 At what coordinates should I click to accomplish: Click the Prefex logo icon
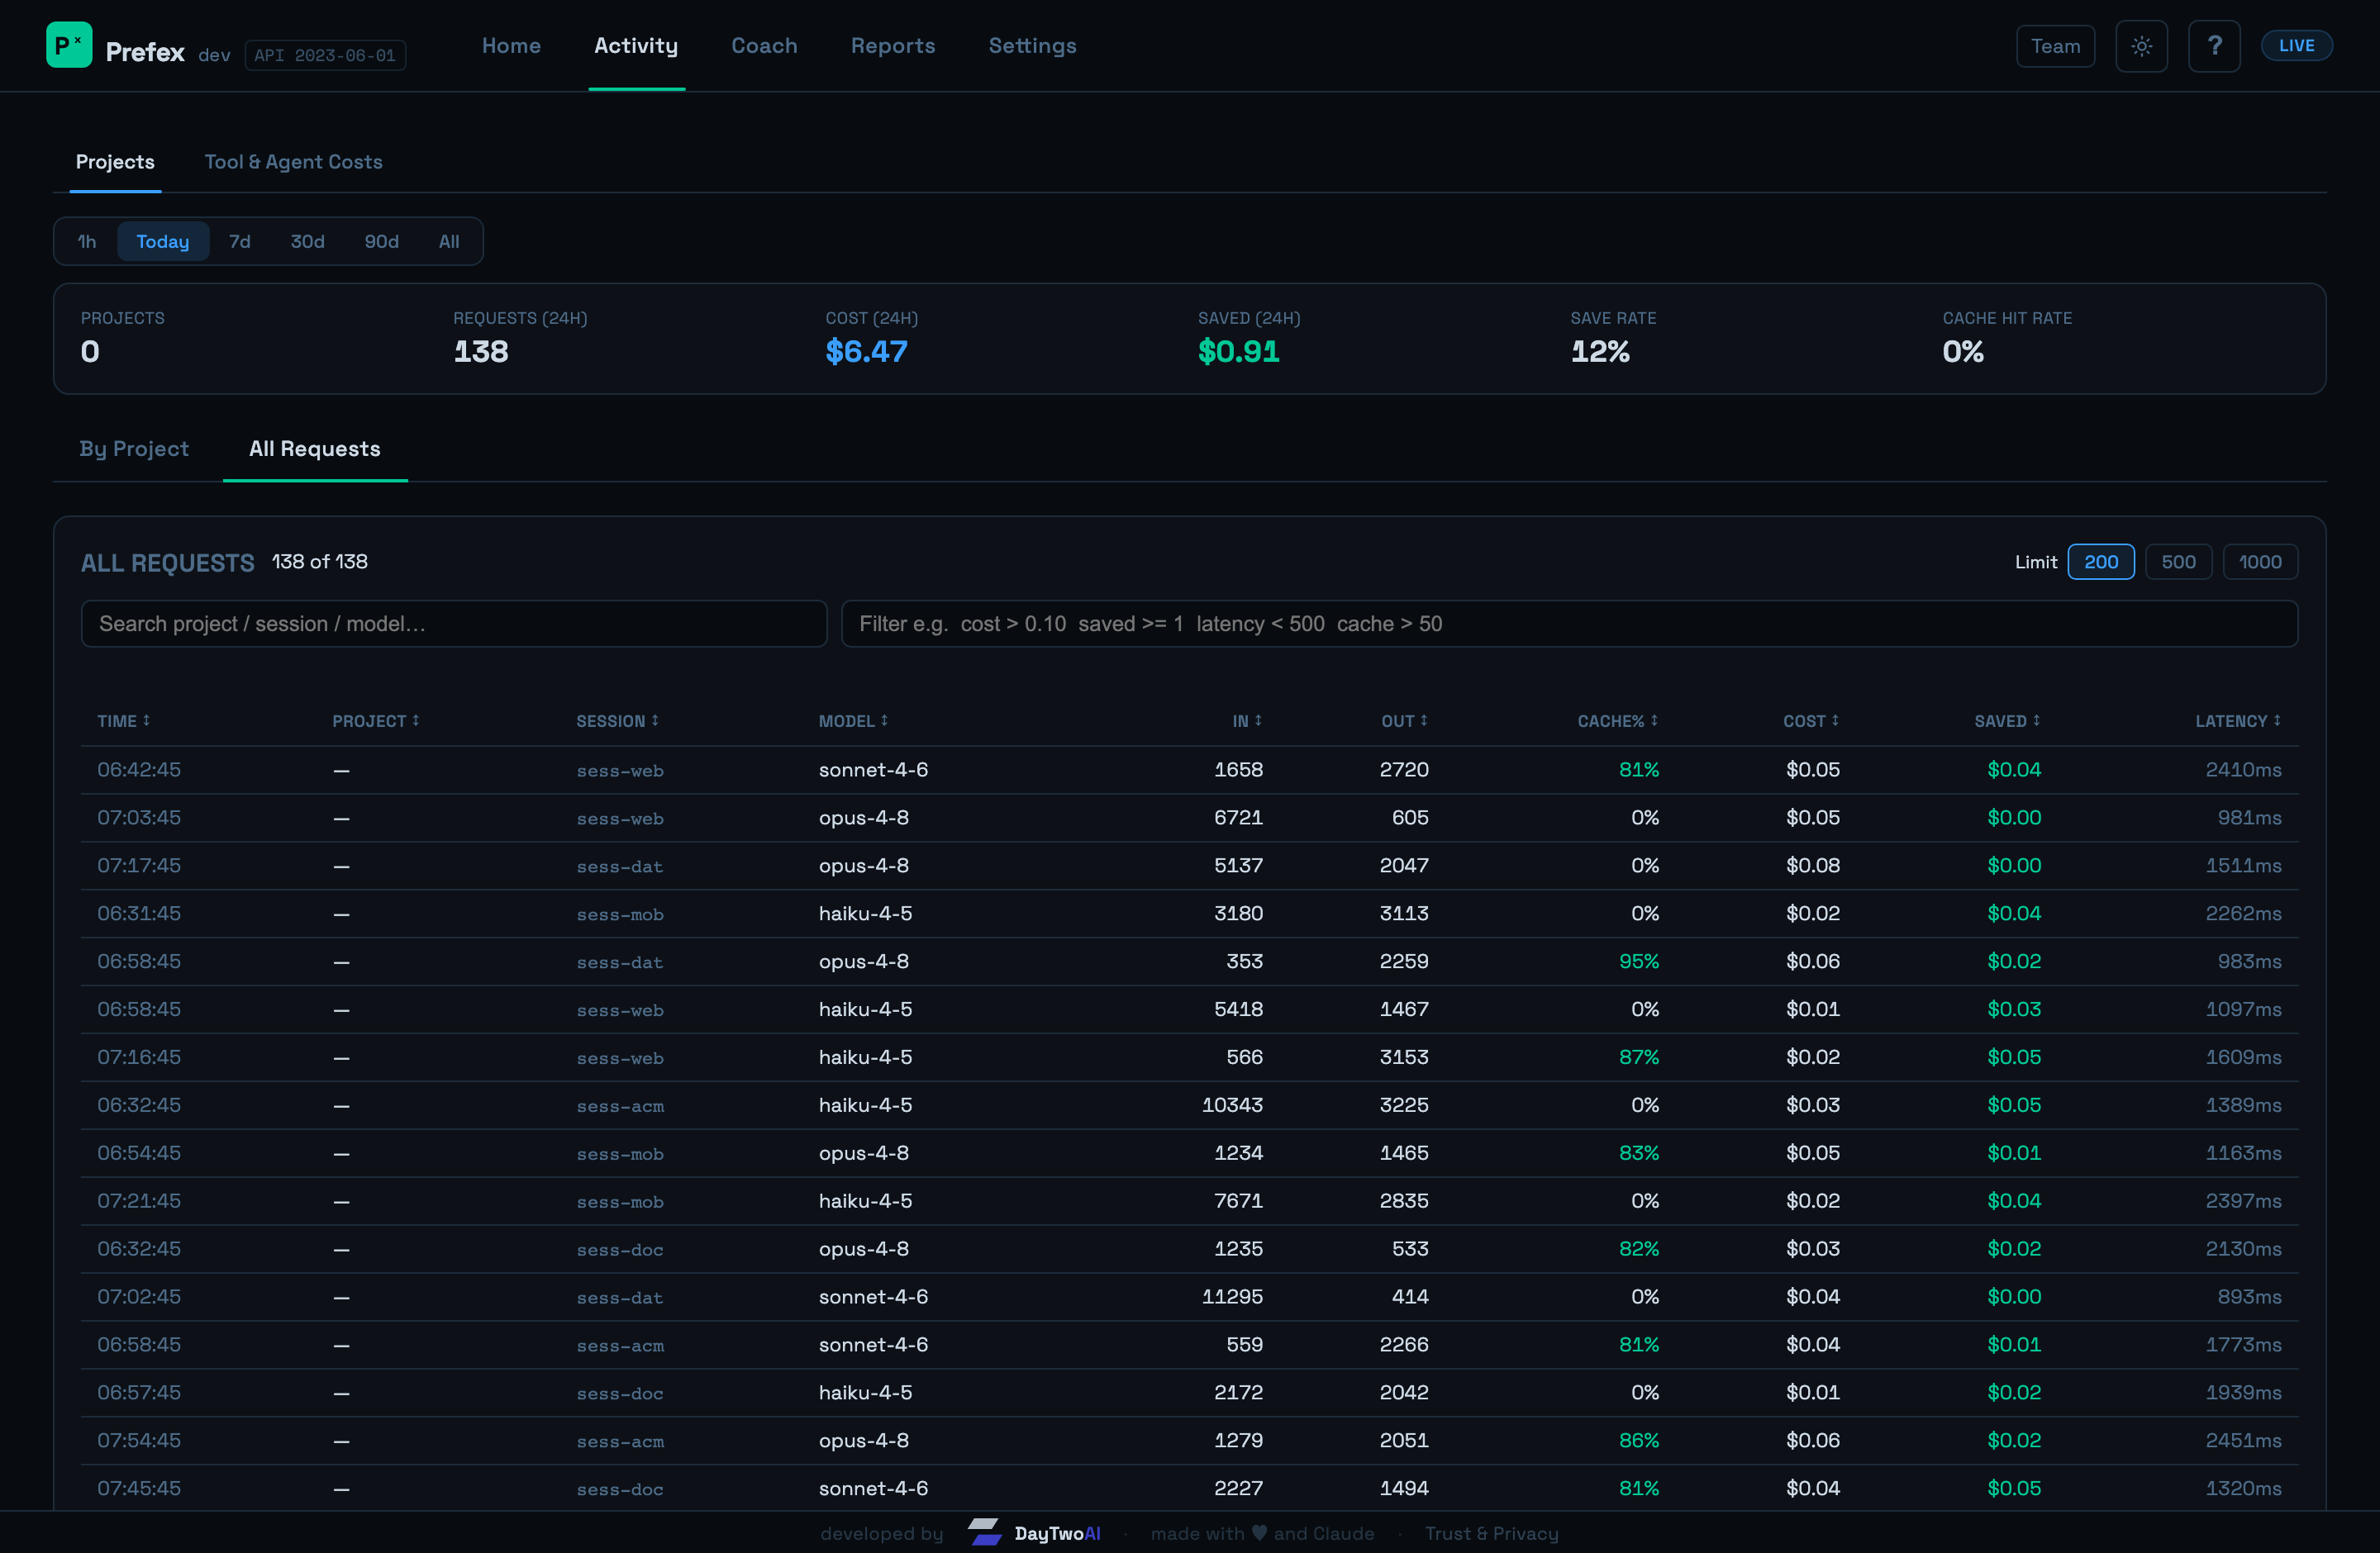click(69, 45)
